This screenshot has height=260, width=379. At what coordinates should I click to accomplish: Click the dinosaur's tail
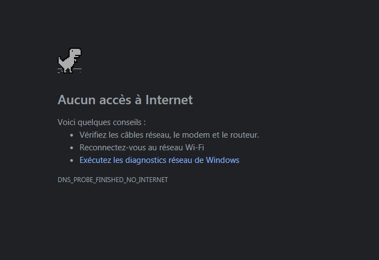[61, 60]
